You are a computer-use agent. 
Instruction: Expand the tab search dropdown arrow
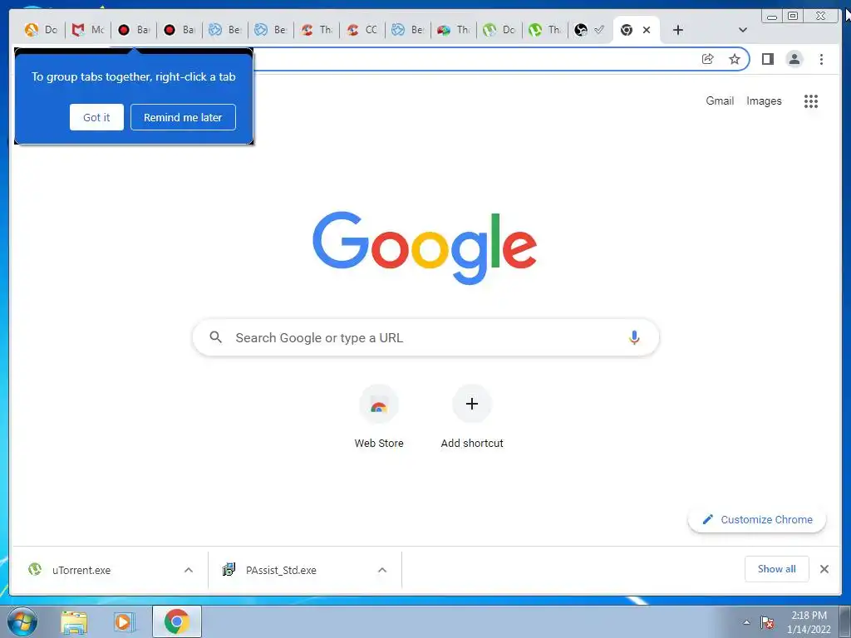pyautogui.click(x=743, y=30)
